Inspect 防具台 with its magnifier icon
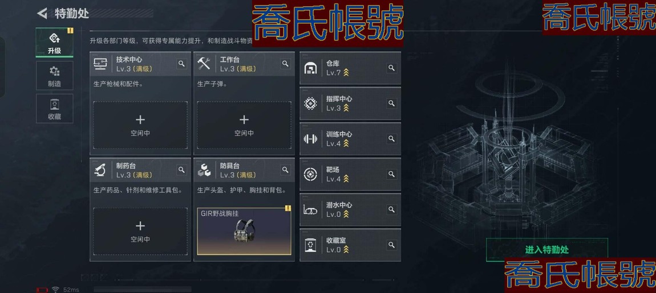The image size is (656, 293). pyautogui.click(x=285, y=170)
